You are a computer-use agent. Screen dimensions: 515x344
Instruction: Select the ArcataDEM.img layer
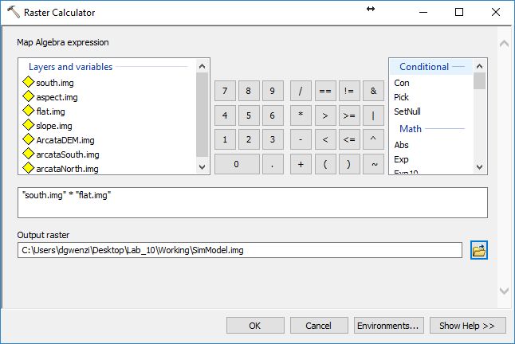(65, 140)
